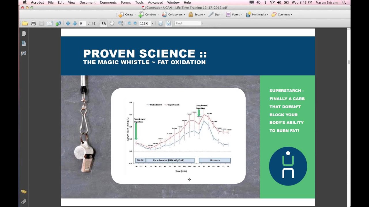The height and width of the screenshot is (207, 369).
Task: Zoom out with the minus button
Action: 129,23
